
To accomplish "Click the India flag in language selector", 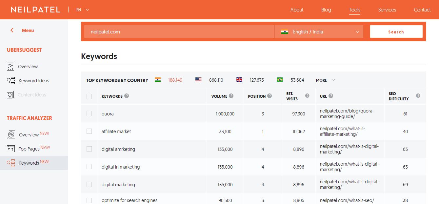I will click(285, 32).
